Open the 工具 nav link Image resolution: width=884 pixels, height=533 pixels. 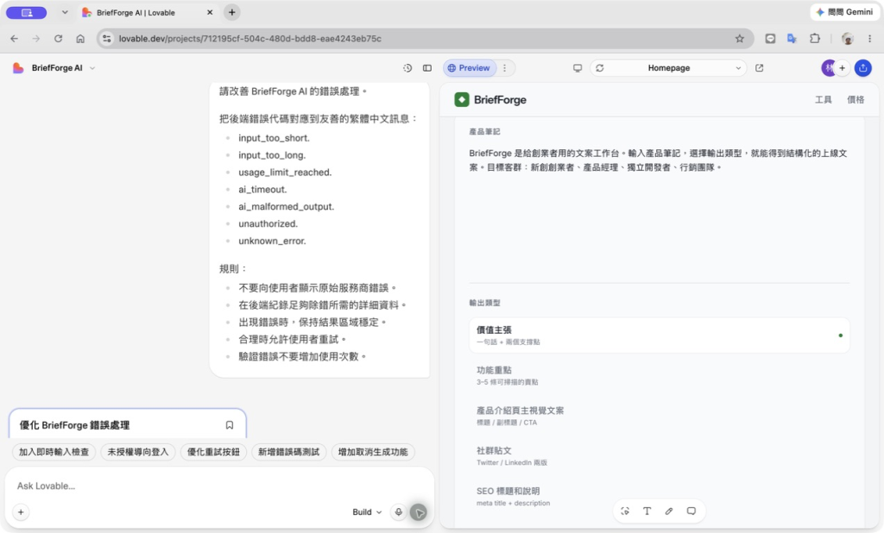pos(823,100)
